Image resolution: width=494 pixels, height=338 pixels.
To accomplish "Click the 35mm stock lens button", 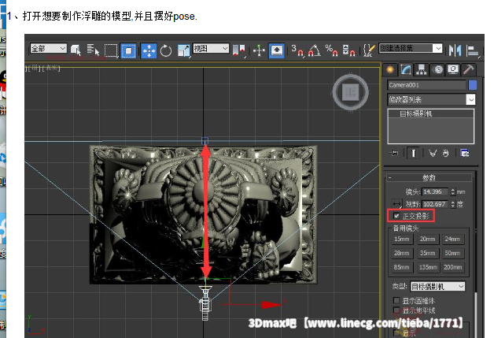I will [x=427, y=253].
